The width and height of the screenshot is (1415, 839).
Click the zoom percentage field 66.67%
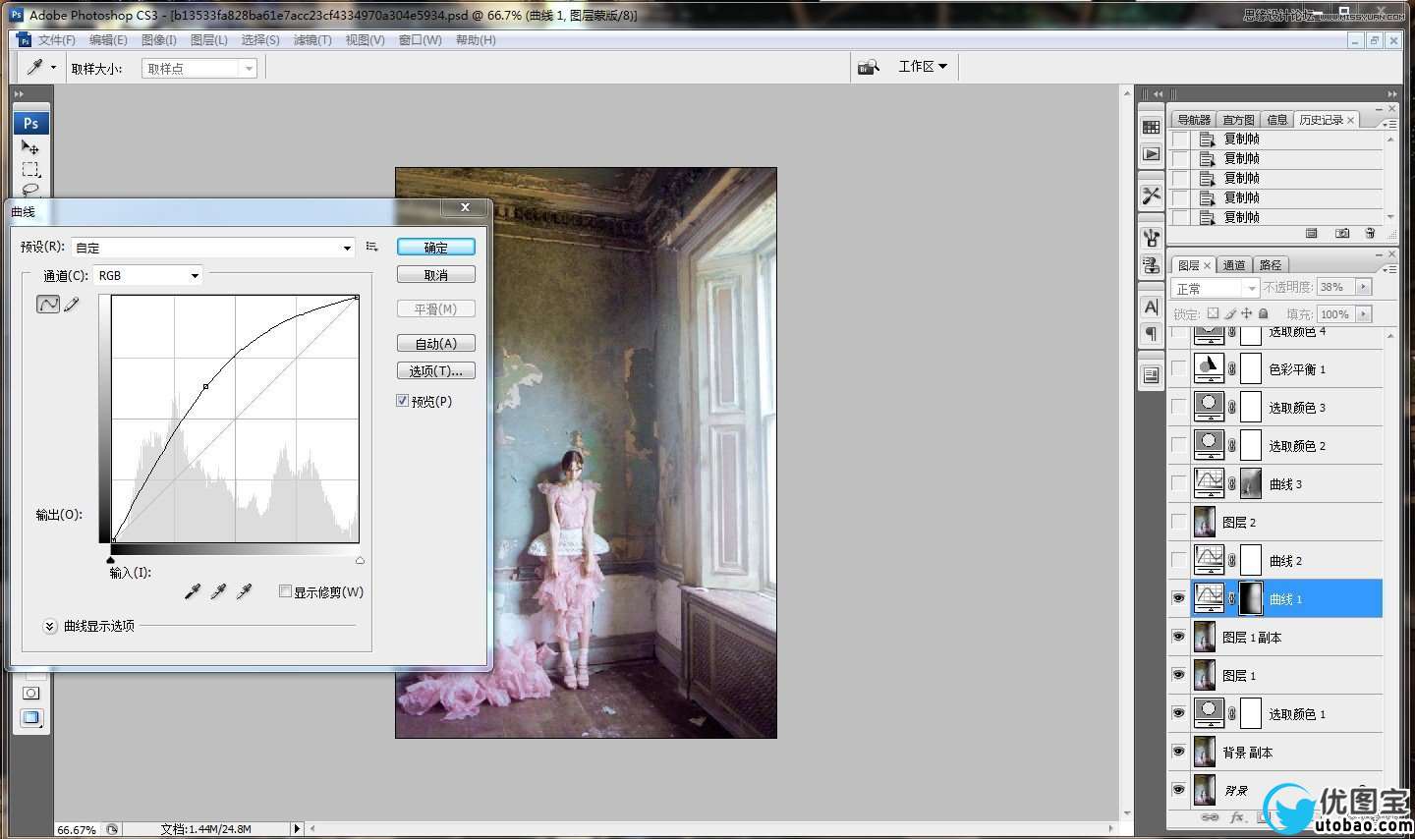[77, 829]
